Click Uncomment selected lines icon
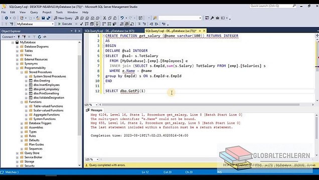Image resolution: width=319 pixels, height=180 pixels. pos(144,24)
